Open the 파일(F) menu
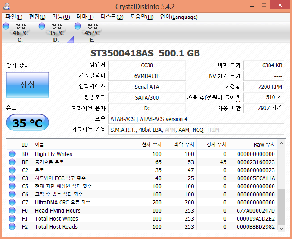 [x=14, y=17]
